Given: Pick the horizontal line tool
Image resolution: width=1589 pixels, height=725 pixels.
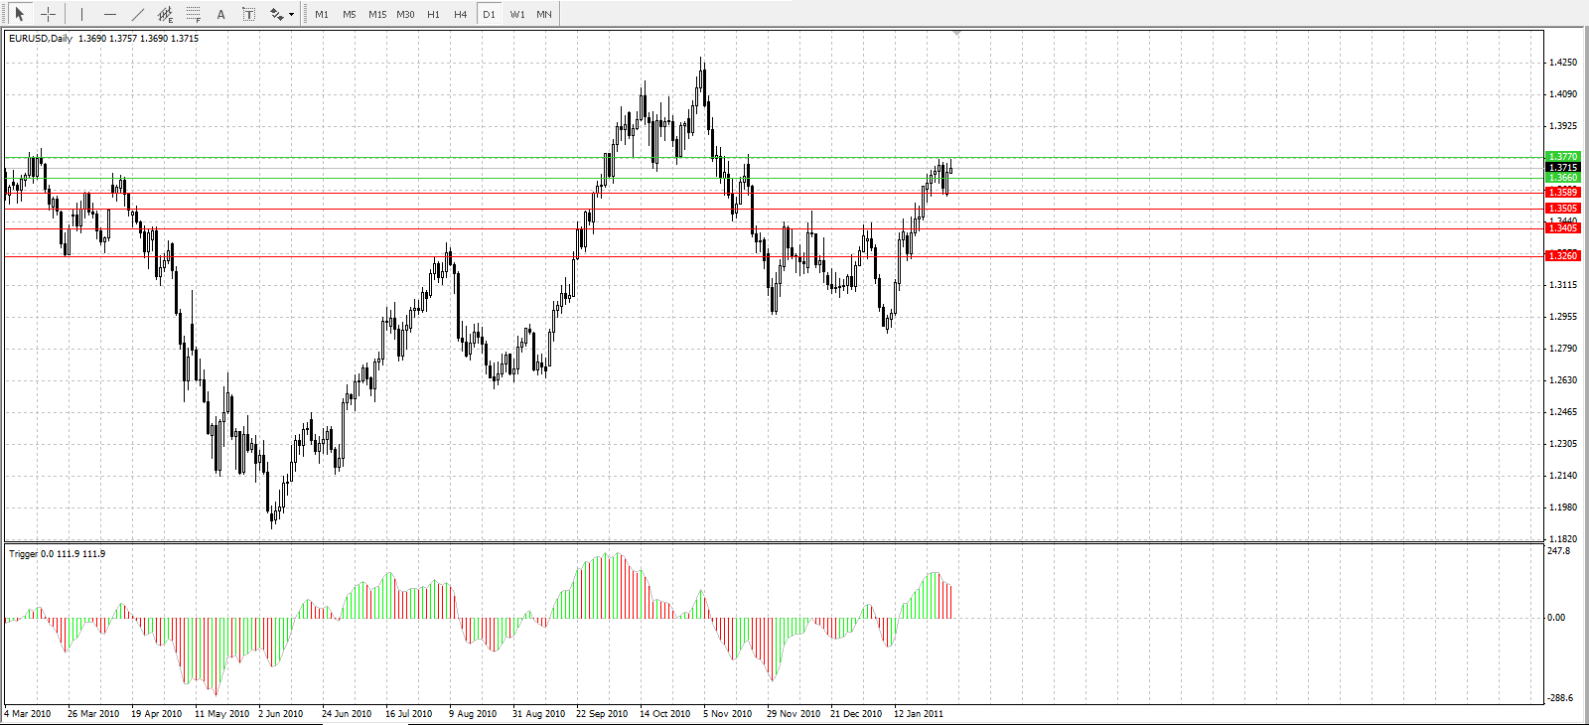Looking at the screenshot, I should pos(110,14).
